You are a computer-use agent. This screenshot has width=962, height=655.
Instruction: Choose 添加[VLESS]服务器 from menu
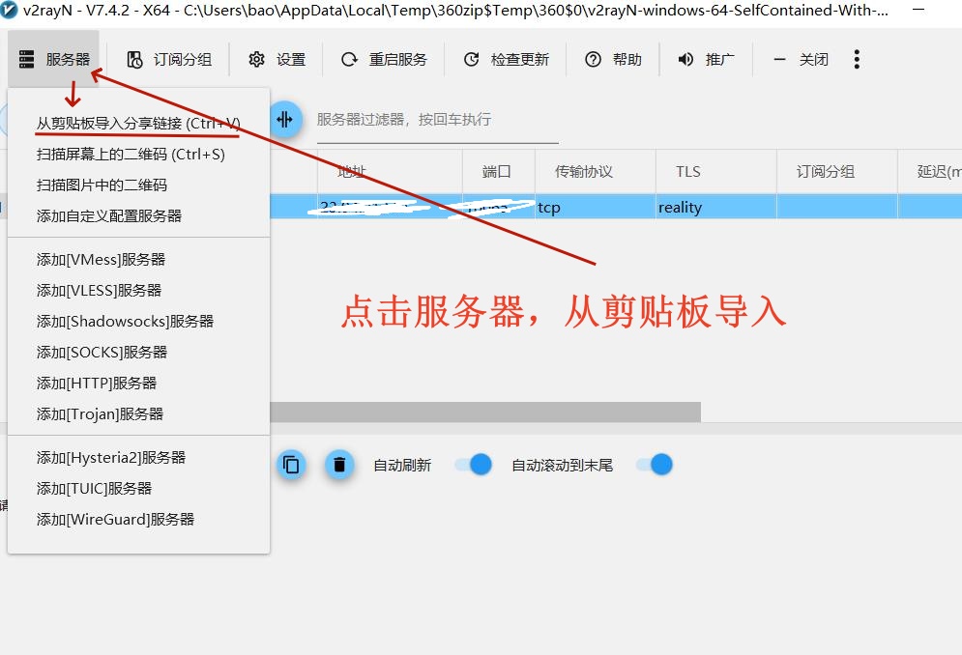point(138,290)
